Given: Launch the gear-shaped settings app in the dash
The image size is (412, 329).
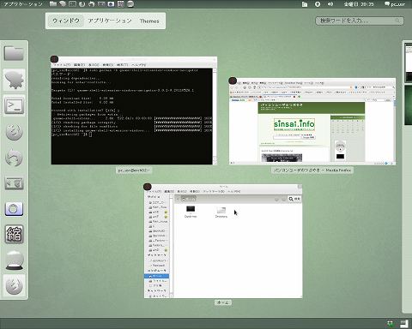Looking at the screenshot, I should click(x=14, y=80).
